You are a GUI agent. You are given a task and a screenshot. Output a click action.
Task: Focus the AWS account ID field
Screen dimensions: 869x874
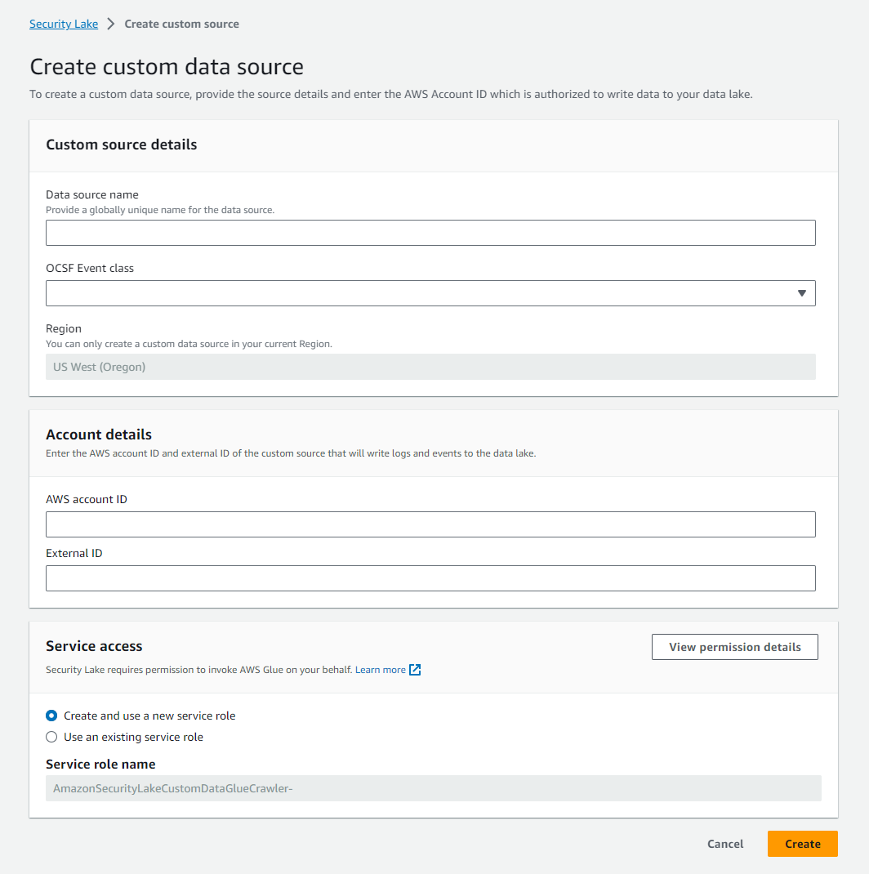pos(430,524)
